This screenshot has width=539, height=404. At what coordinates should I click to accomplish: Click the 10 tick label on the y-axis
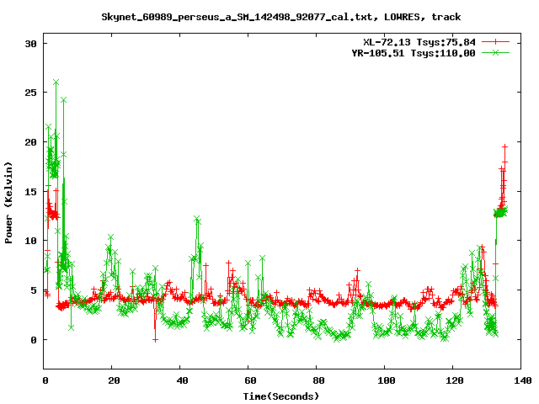point(29,241)
